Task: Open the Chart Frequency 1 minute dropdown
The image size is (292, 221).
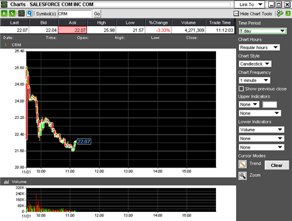Action: click(x=254, y=80)
